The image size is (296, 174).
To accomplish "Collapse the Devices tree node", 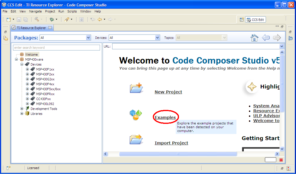I will point(22,64).
